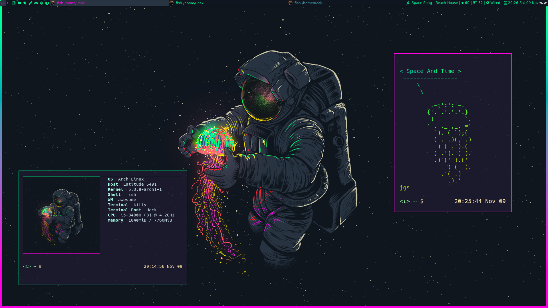Click the Kernel 5.3.8-arch1-1 line

click(x=135, y=189)
